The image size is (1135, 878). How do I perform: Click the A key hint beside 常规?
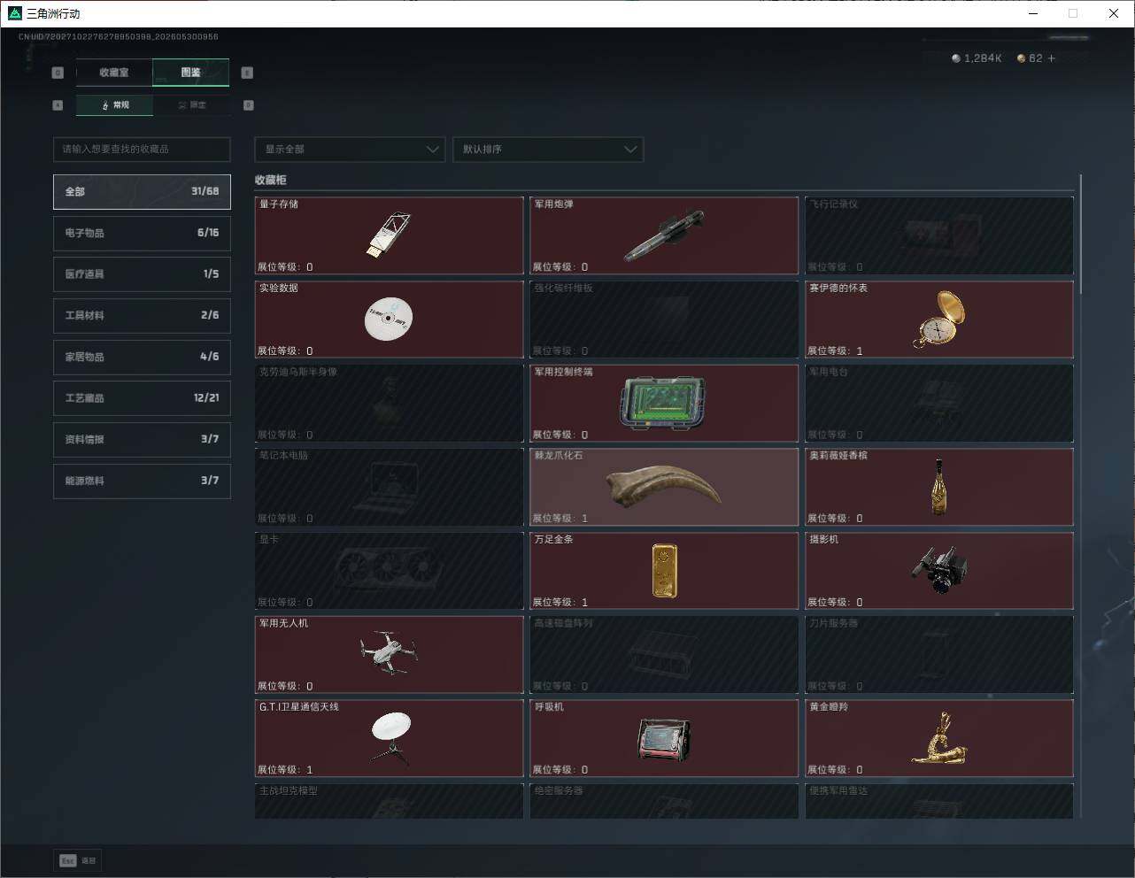click(58, 105)
